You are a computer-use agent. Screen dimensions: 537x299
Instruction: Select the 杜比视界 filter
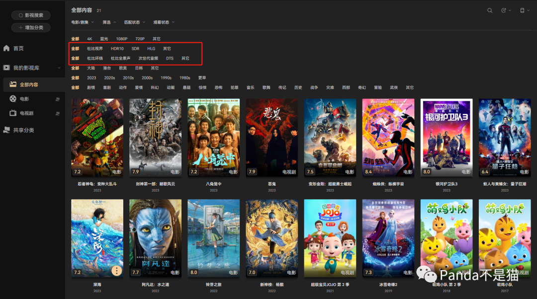(x=95, y=49)
